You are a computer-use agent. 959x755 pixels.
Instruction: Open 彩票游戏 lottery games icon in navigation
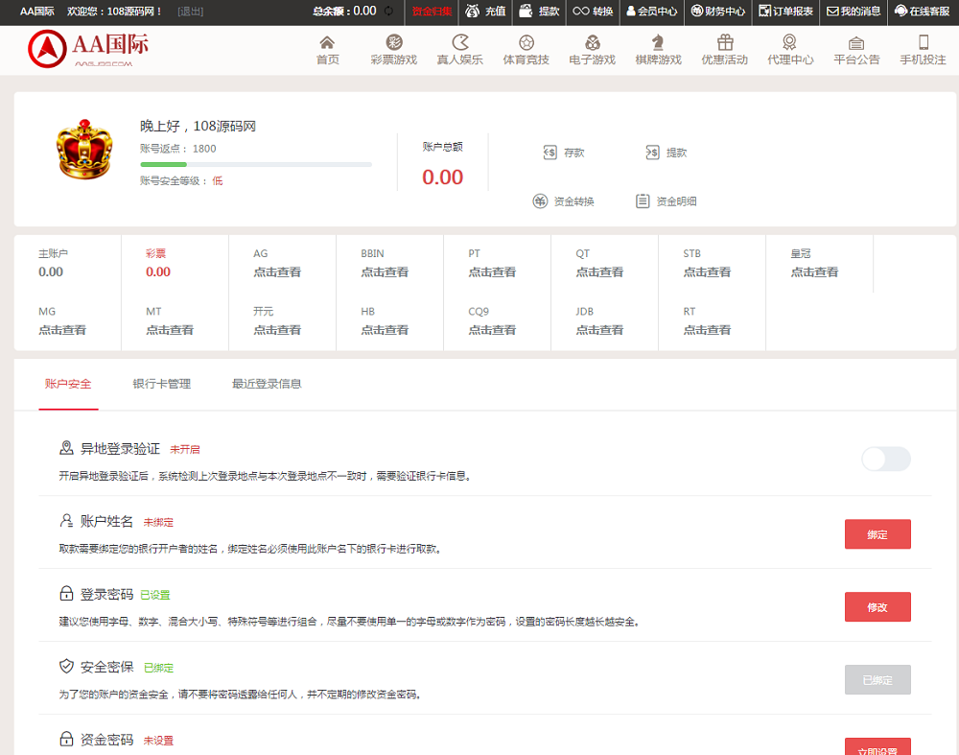point(392,50)
